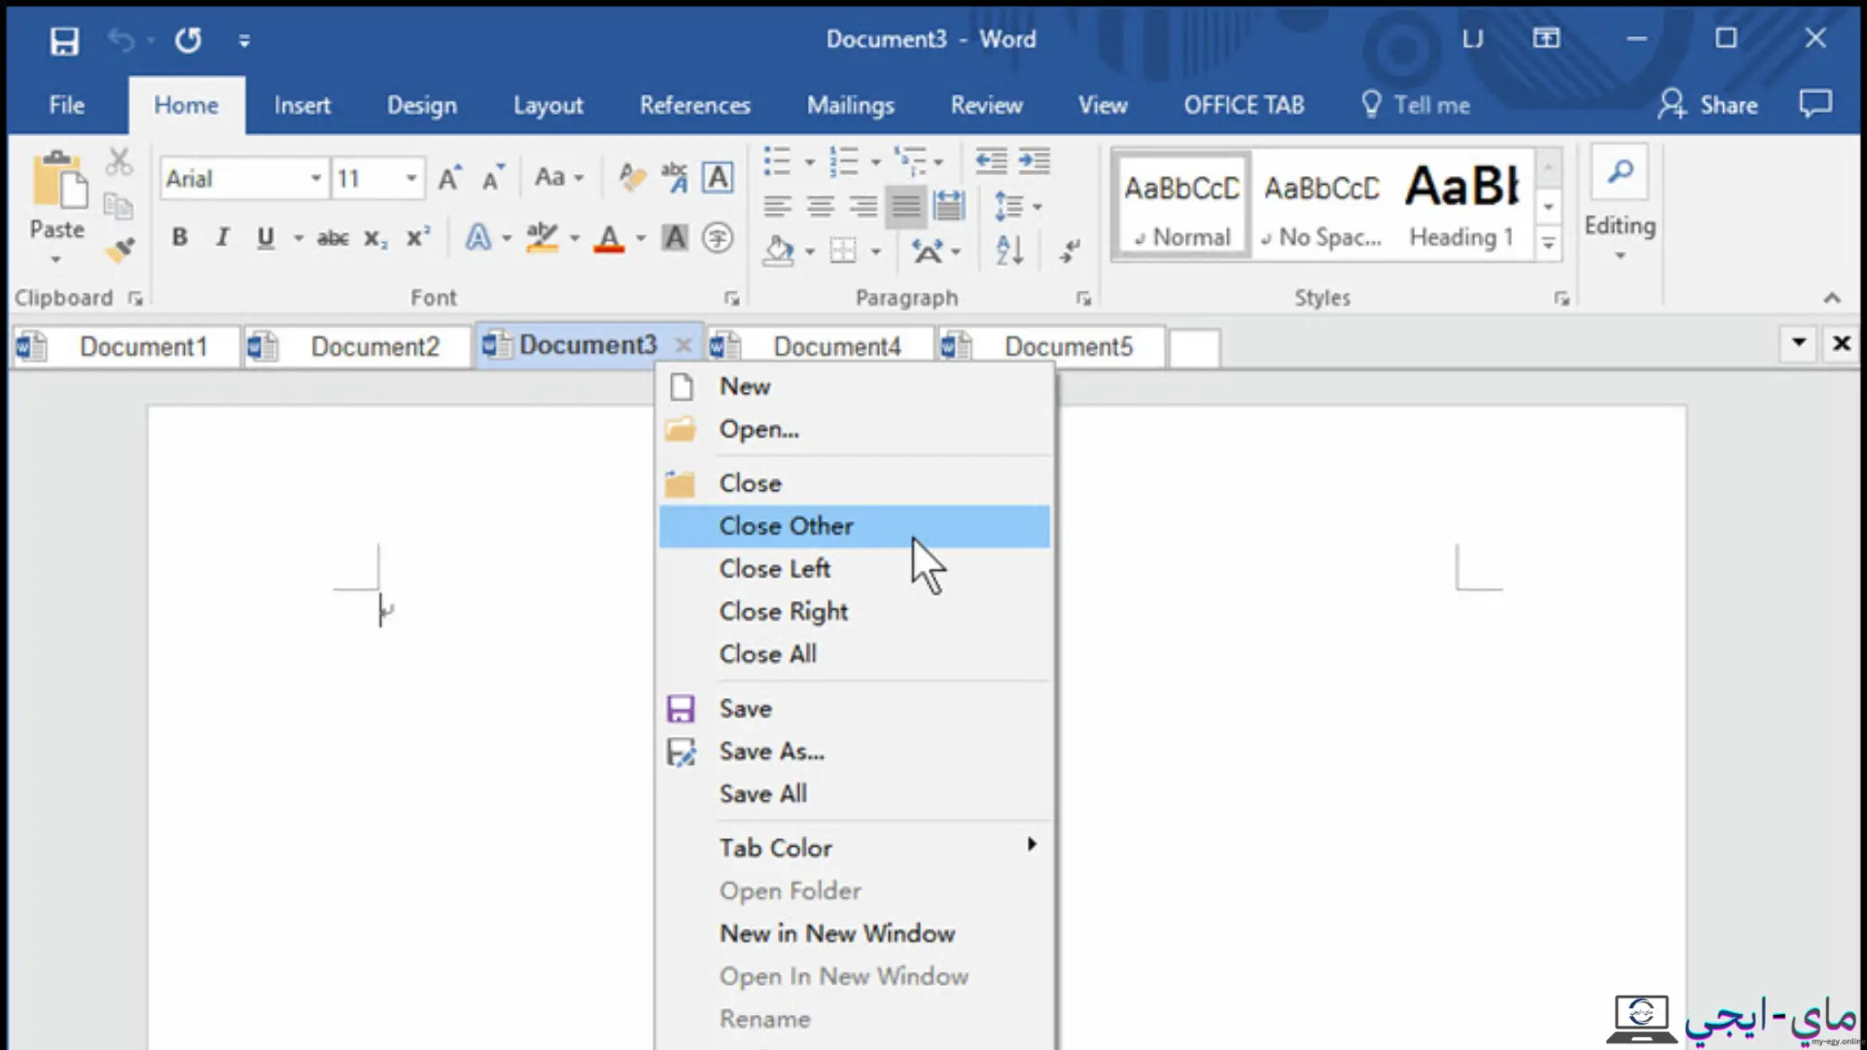Open the Arial font name dropdown
This screenshot has height=1050, width=1867.
(315, 178)
